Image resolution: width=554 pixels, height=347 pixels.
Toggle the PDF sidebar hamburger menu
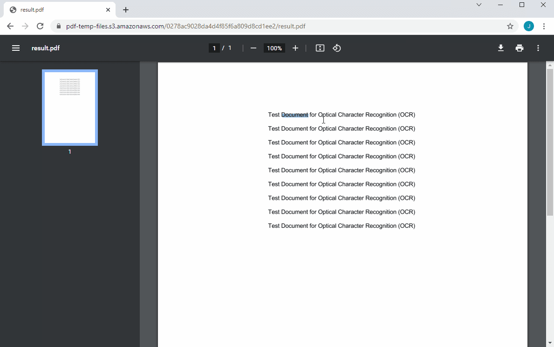16,48
